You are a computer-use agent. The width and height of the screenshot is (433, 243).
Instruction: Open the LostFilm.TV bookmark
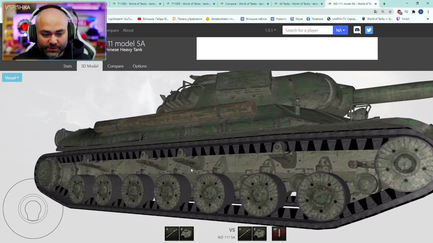coord(343,19)
